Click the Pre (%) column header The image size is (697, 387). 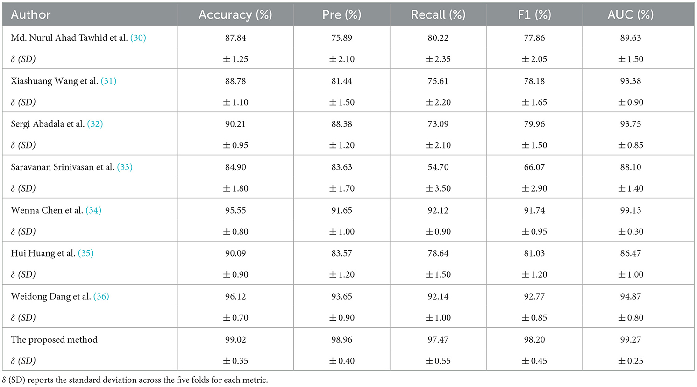click(341, 14)
